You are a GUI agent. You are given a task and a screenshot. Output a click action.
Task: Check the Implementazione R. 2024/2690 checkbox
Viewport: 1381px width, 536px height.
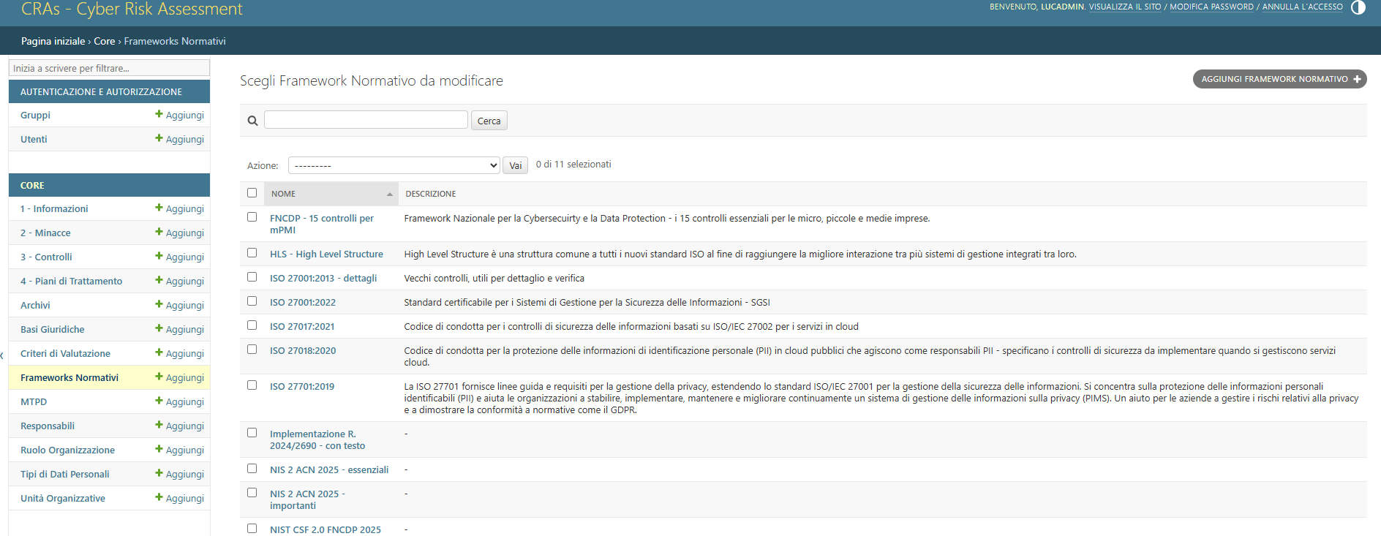click(252, 433)
